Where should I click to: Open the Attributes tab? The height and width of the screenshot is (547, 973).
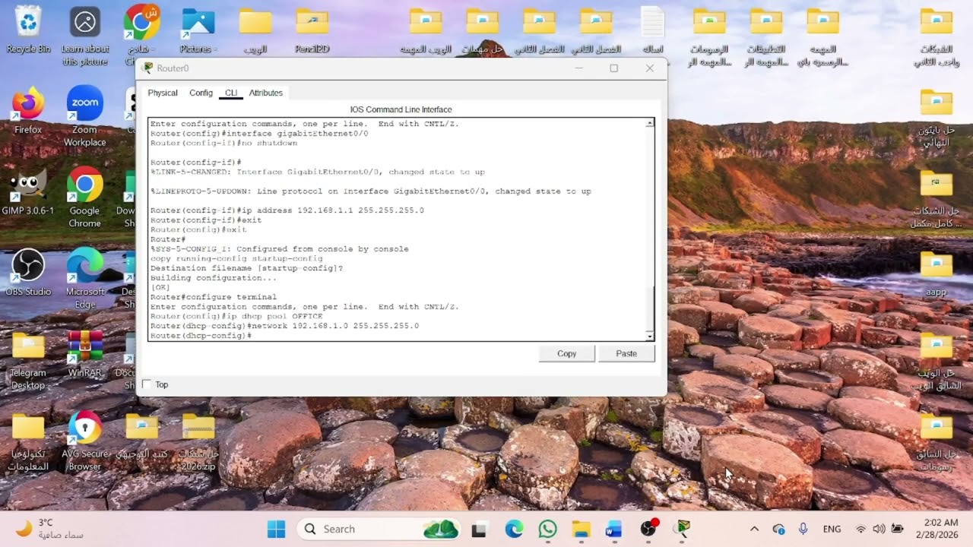(x=266, y=93)
